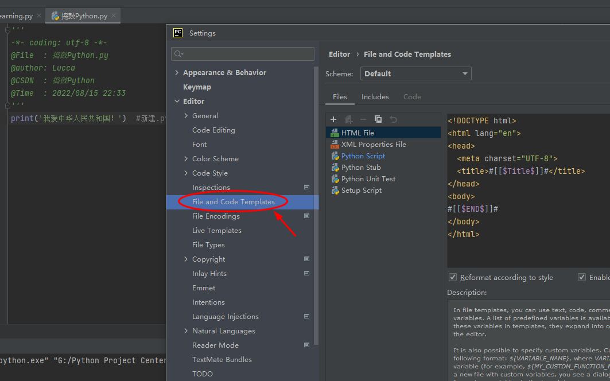Open Live Templates settings
Viewport: 610px width, 381px height.
pyautogui.click(x=217, y=231)
